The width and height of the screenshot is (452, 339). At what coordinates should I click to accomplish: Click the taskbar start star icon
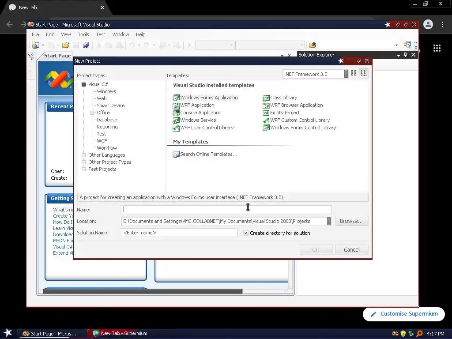8,333
